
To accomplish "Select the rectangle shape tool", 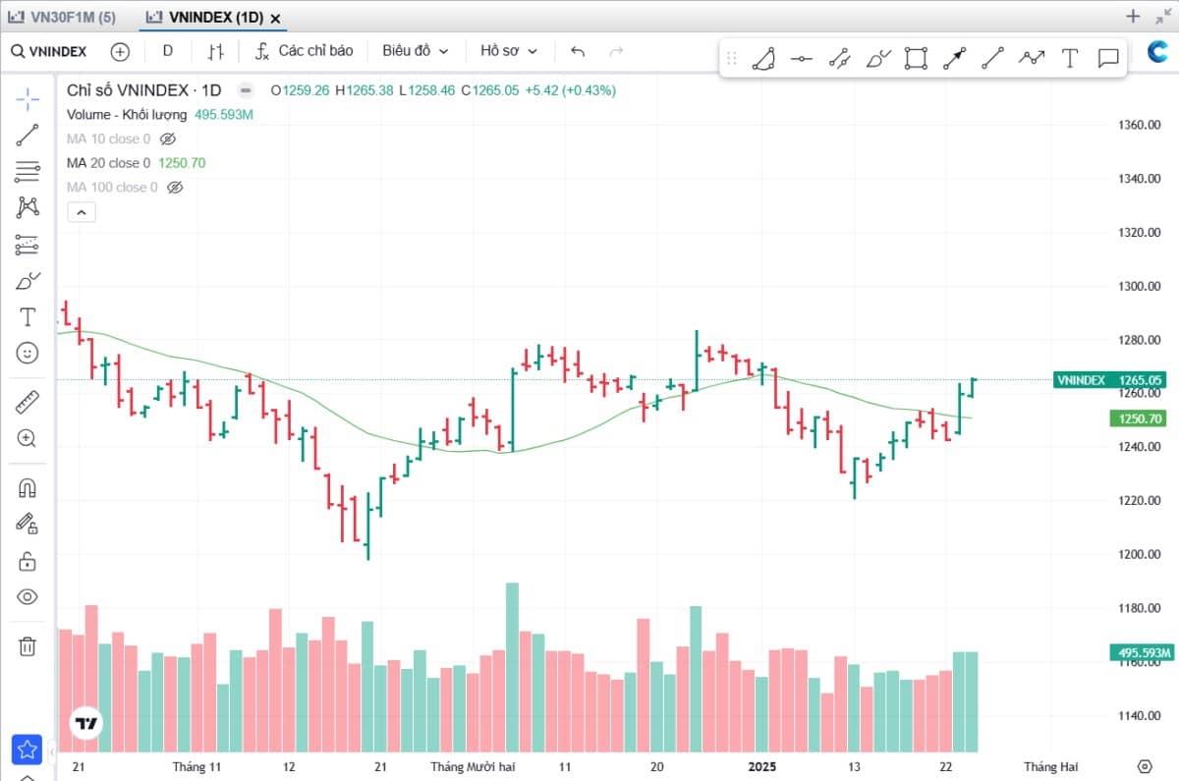I will coord(916,58).
